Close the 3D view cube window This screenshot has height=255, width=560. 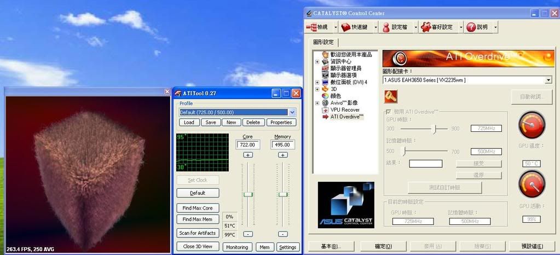point(167,92)
